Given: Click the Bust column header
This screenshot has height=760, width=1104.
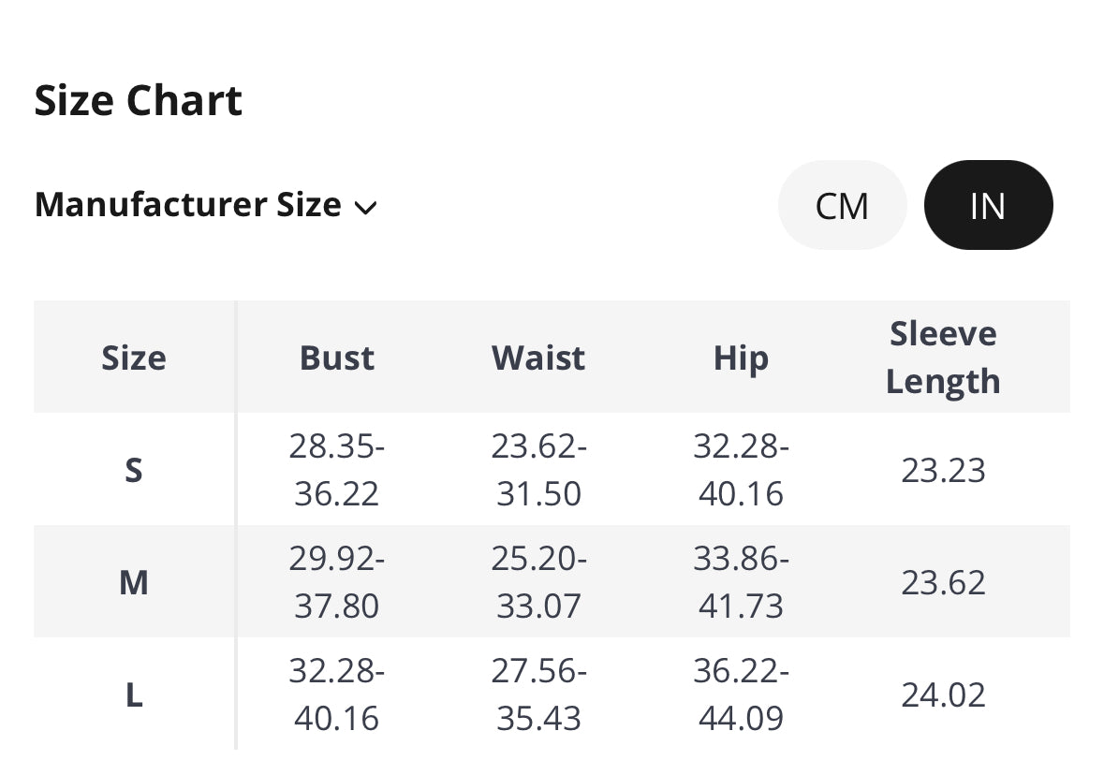Looking at the screenshot, I should pos(337,358).
